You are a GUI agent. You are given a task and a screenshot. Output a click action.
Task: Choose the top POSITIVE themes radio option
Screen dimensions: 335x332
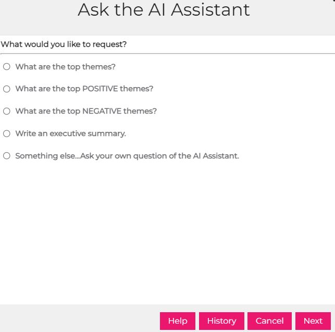(7, 89)
